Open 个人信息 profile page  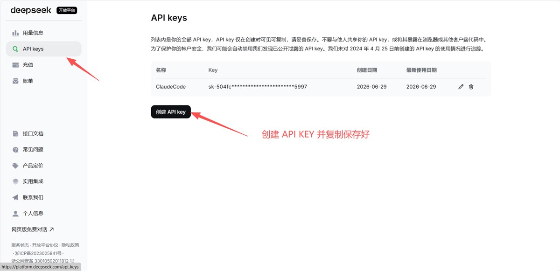(43, 213)
